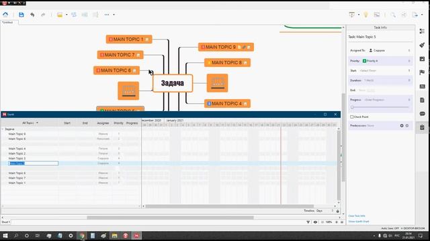Collapse the Задача tree row in Gantt
Image resolution: width=430 pixels, height=241 pixels.
[3, 129]
